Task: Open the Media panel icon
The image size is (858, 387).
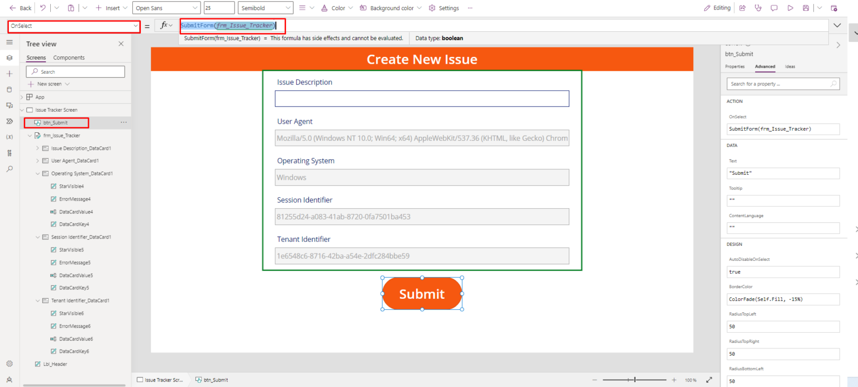Action: click(x=9, y=105)
